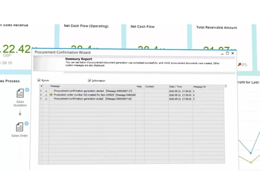260x195 pixels.
Task: Click the red trend arrow beside 8%
Action: [x=240, y=64]
